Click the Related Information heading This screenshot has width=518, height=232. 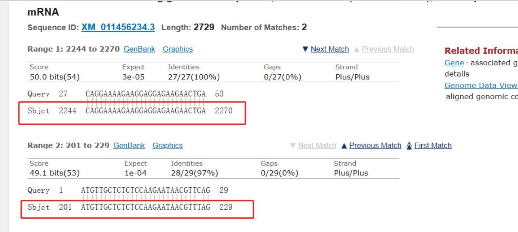pos(481,51)
